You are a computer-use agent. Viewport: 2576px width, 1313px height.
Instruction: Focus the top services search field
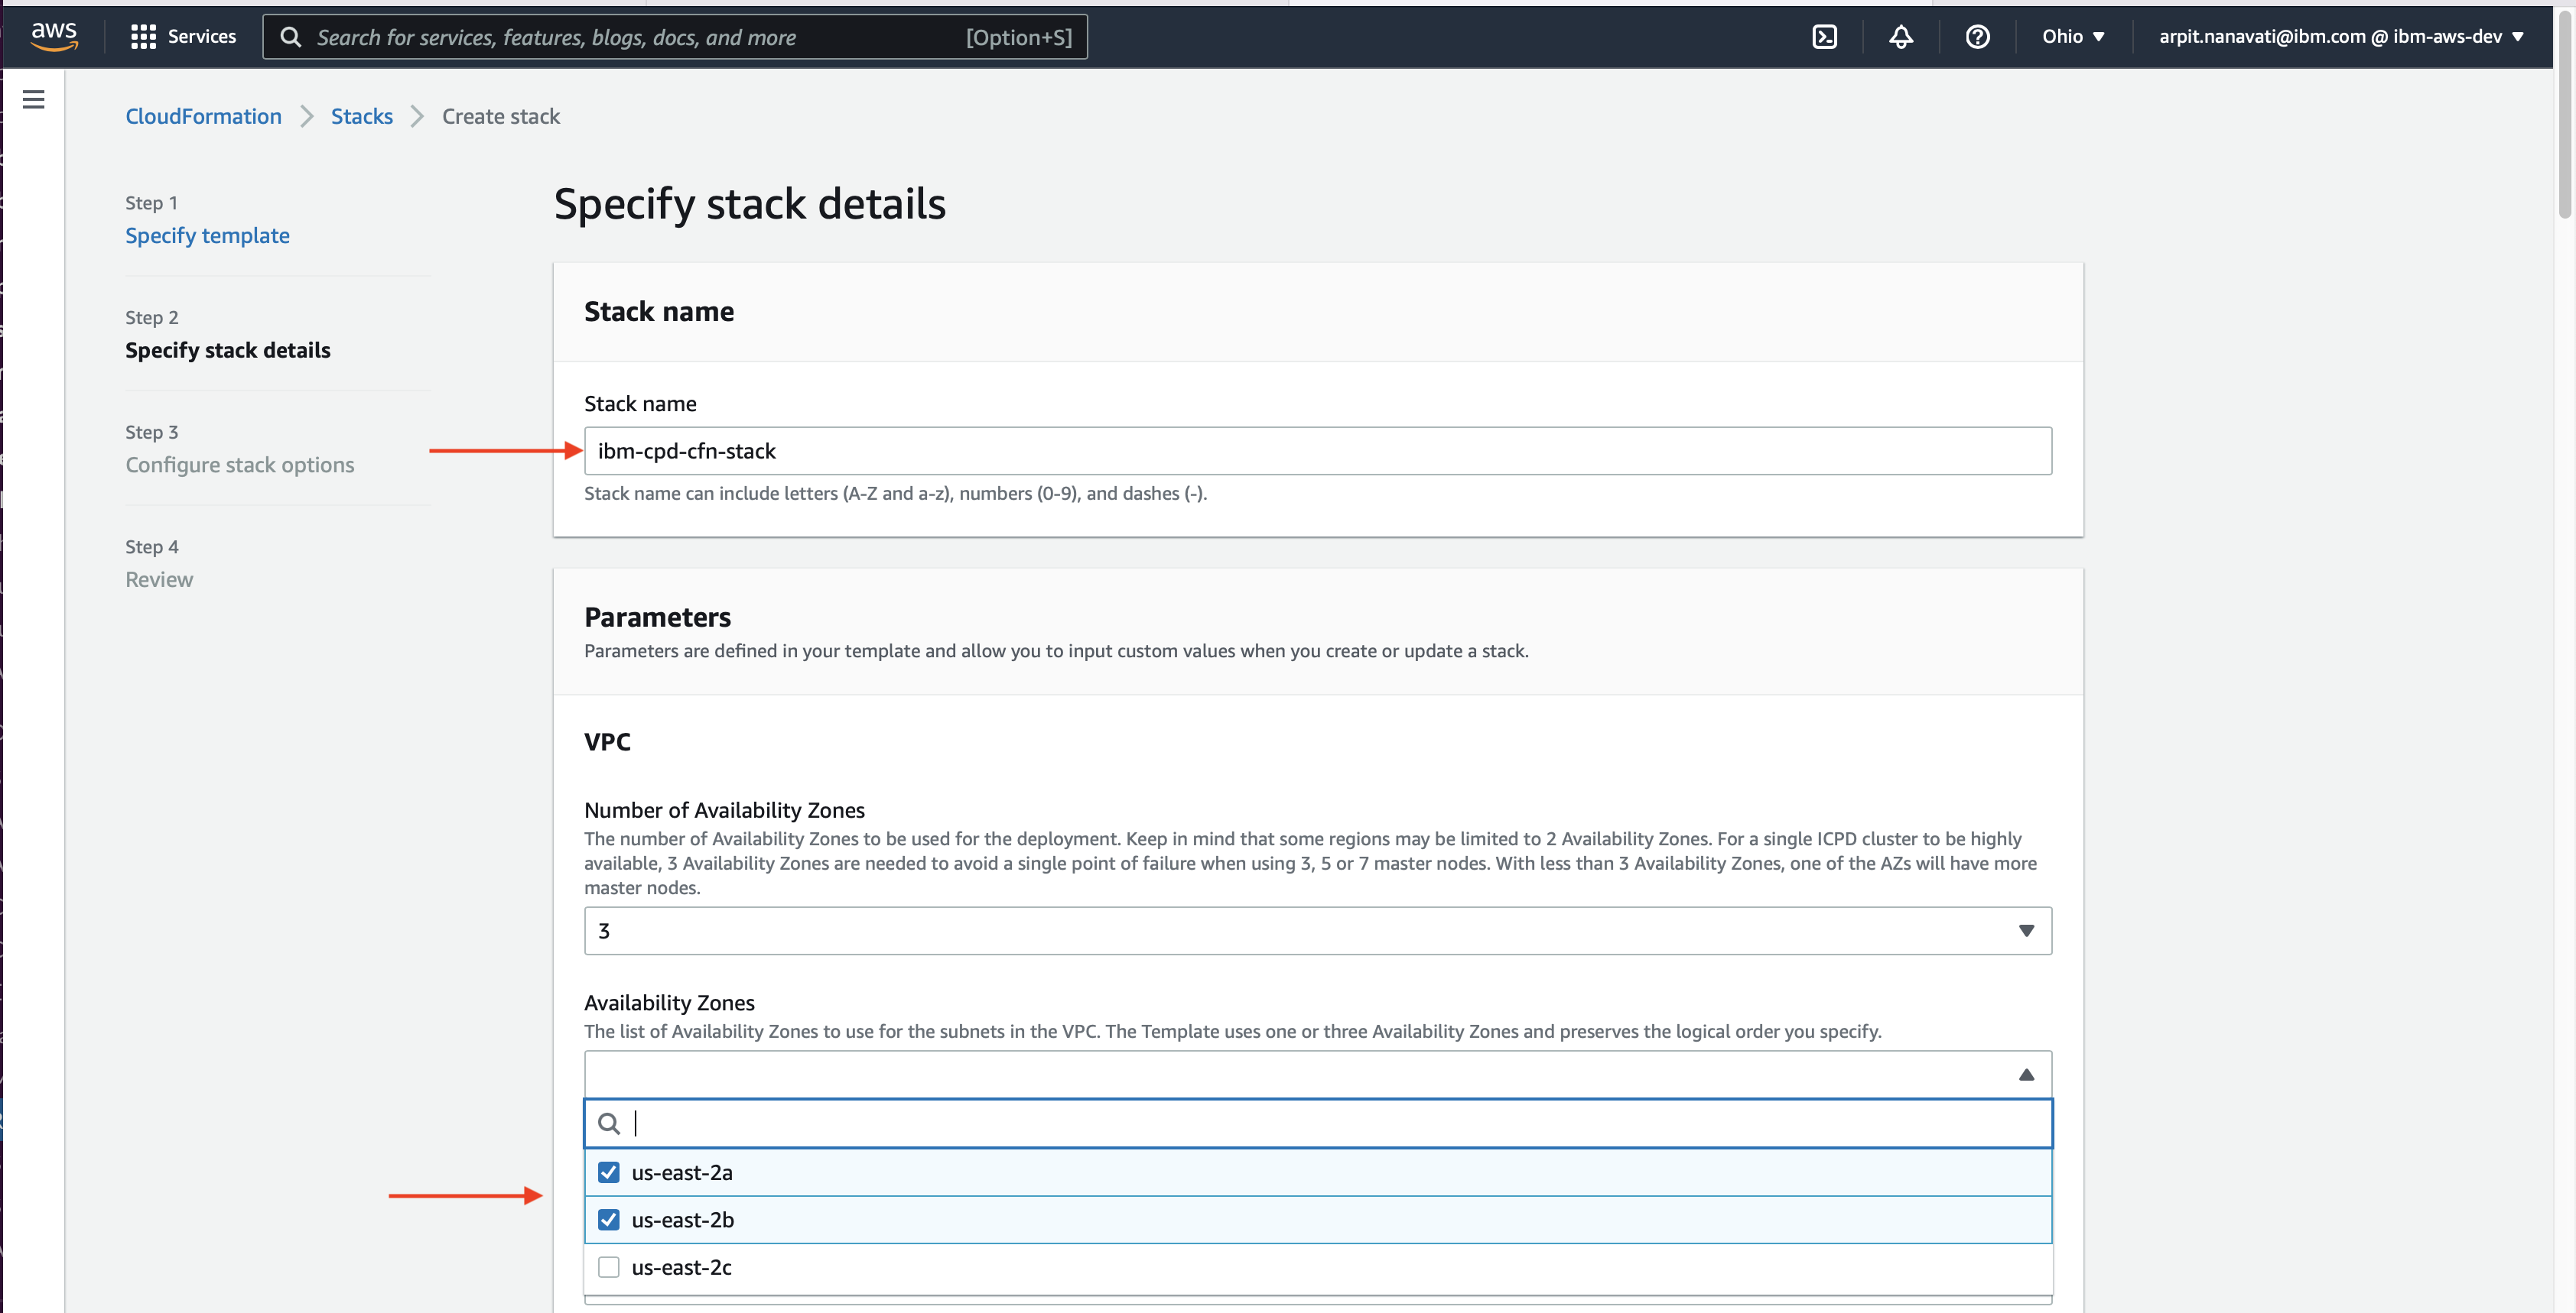click(x=674, y=37)
